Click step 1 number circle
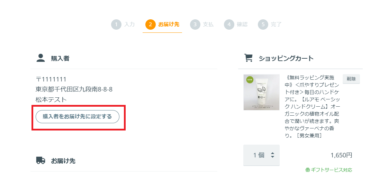The height and width of the screenshot is (175, 388). tap(116, 25)
